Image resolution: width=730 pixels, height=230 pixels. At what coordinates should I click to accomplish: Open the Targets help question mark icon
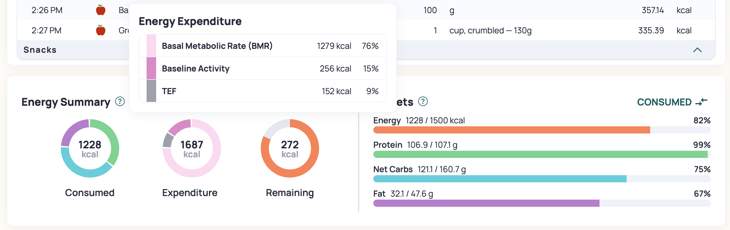[x=423, y=102]
